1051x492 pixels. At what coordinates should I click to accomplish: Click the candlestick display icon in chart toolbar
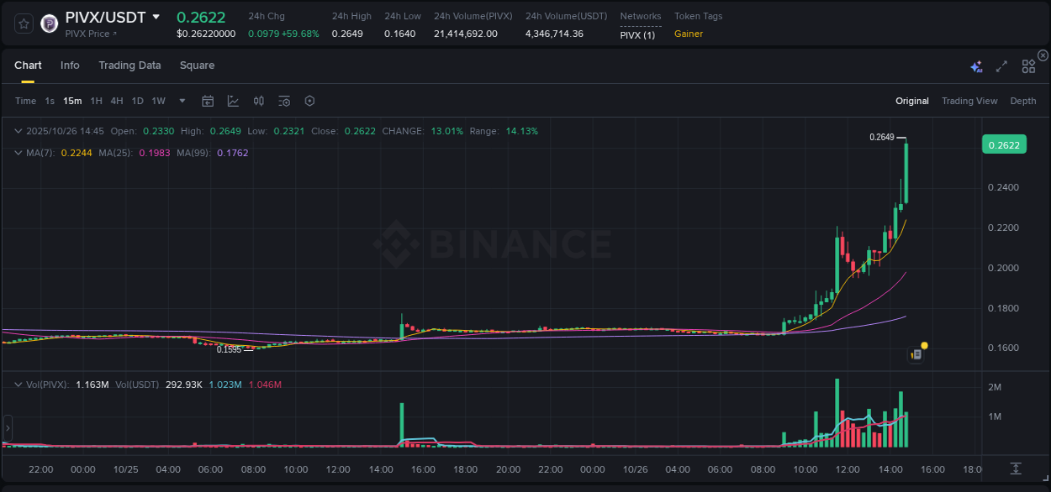[x=258, y=101]
